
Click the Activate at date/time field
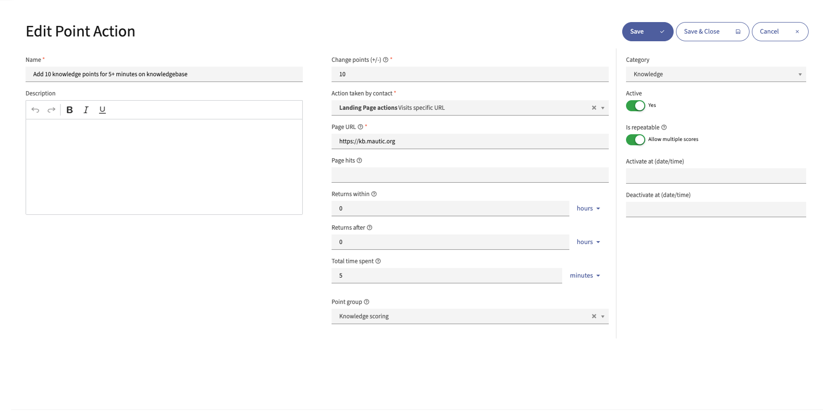[715, 176]
